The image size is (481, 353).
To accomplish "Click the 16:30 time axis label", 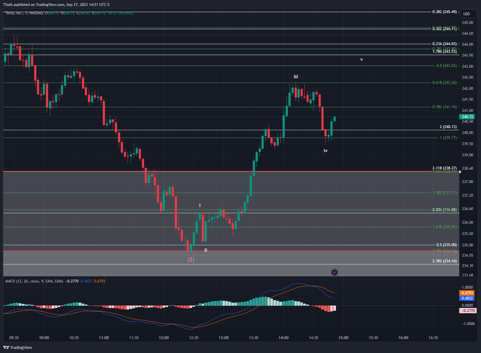I will click(433, 338).
